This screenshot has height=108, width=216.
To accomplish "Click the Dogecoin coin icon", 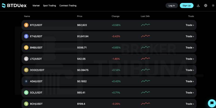I will click(x=26, y=70).
